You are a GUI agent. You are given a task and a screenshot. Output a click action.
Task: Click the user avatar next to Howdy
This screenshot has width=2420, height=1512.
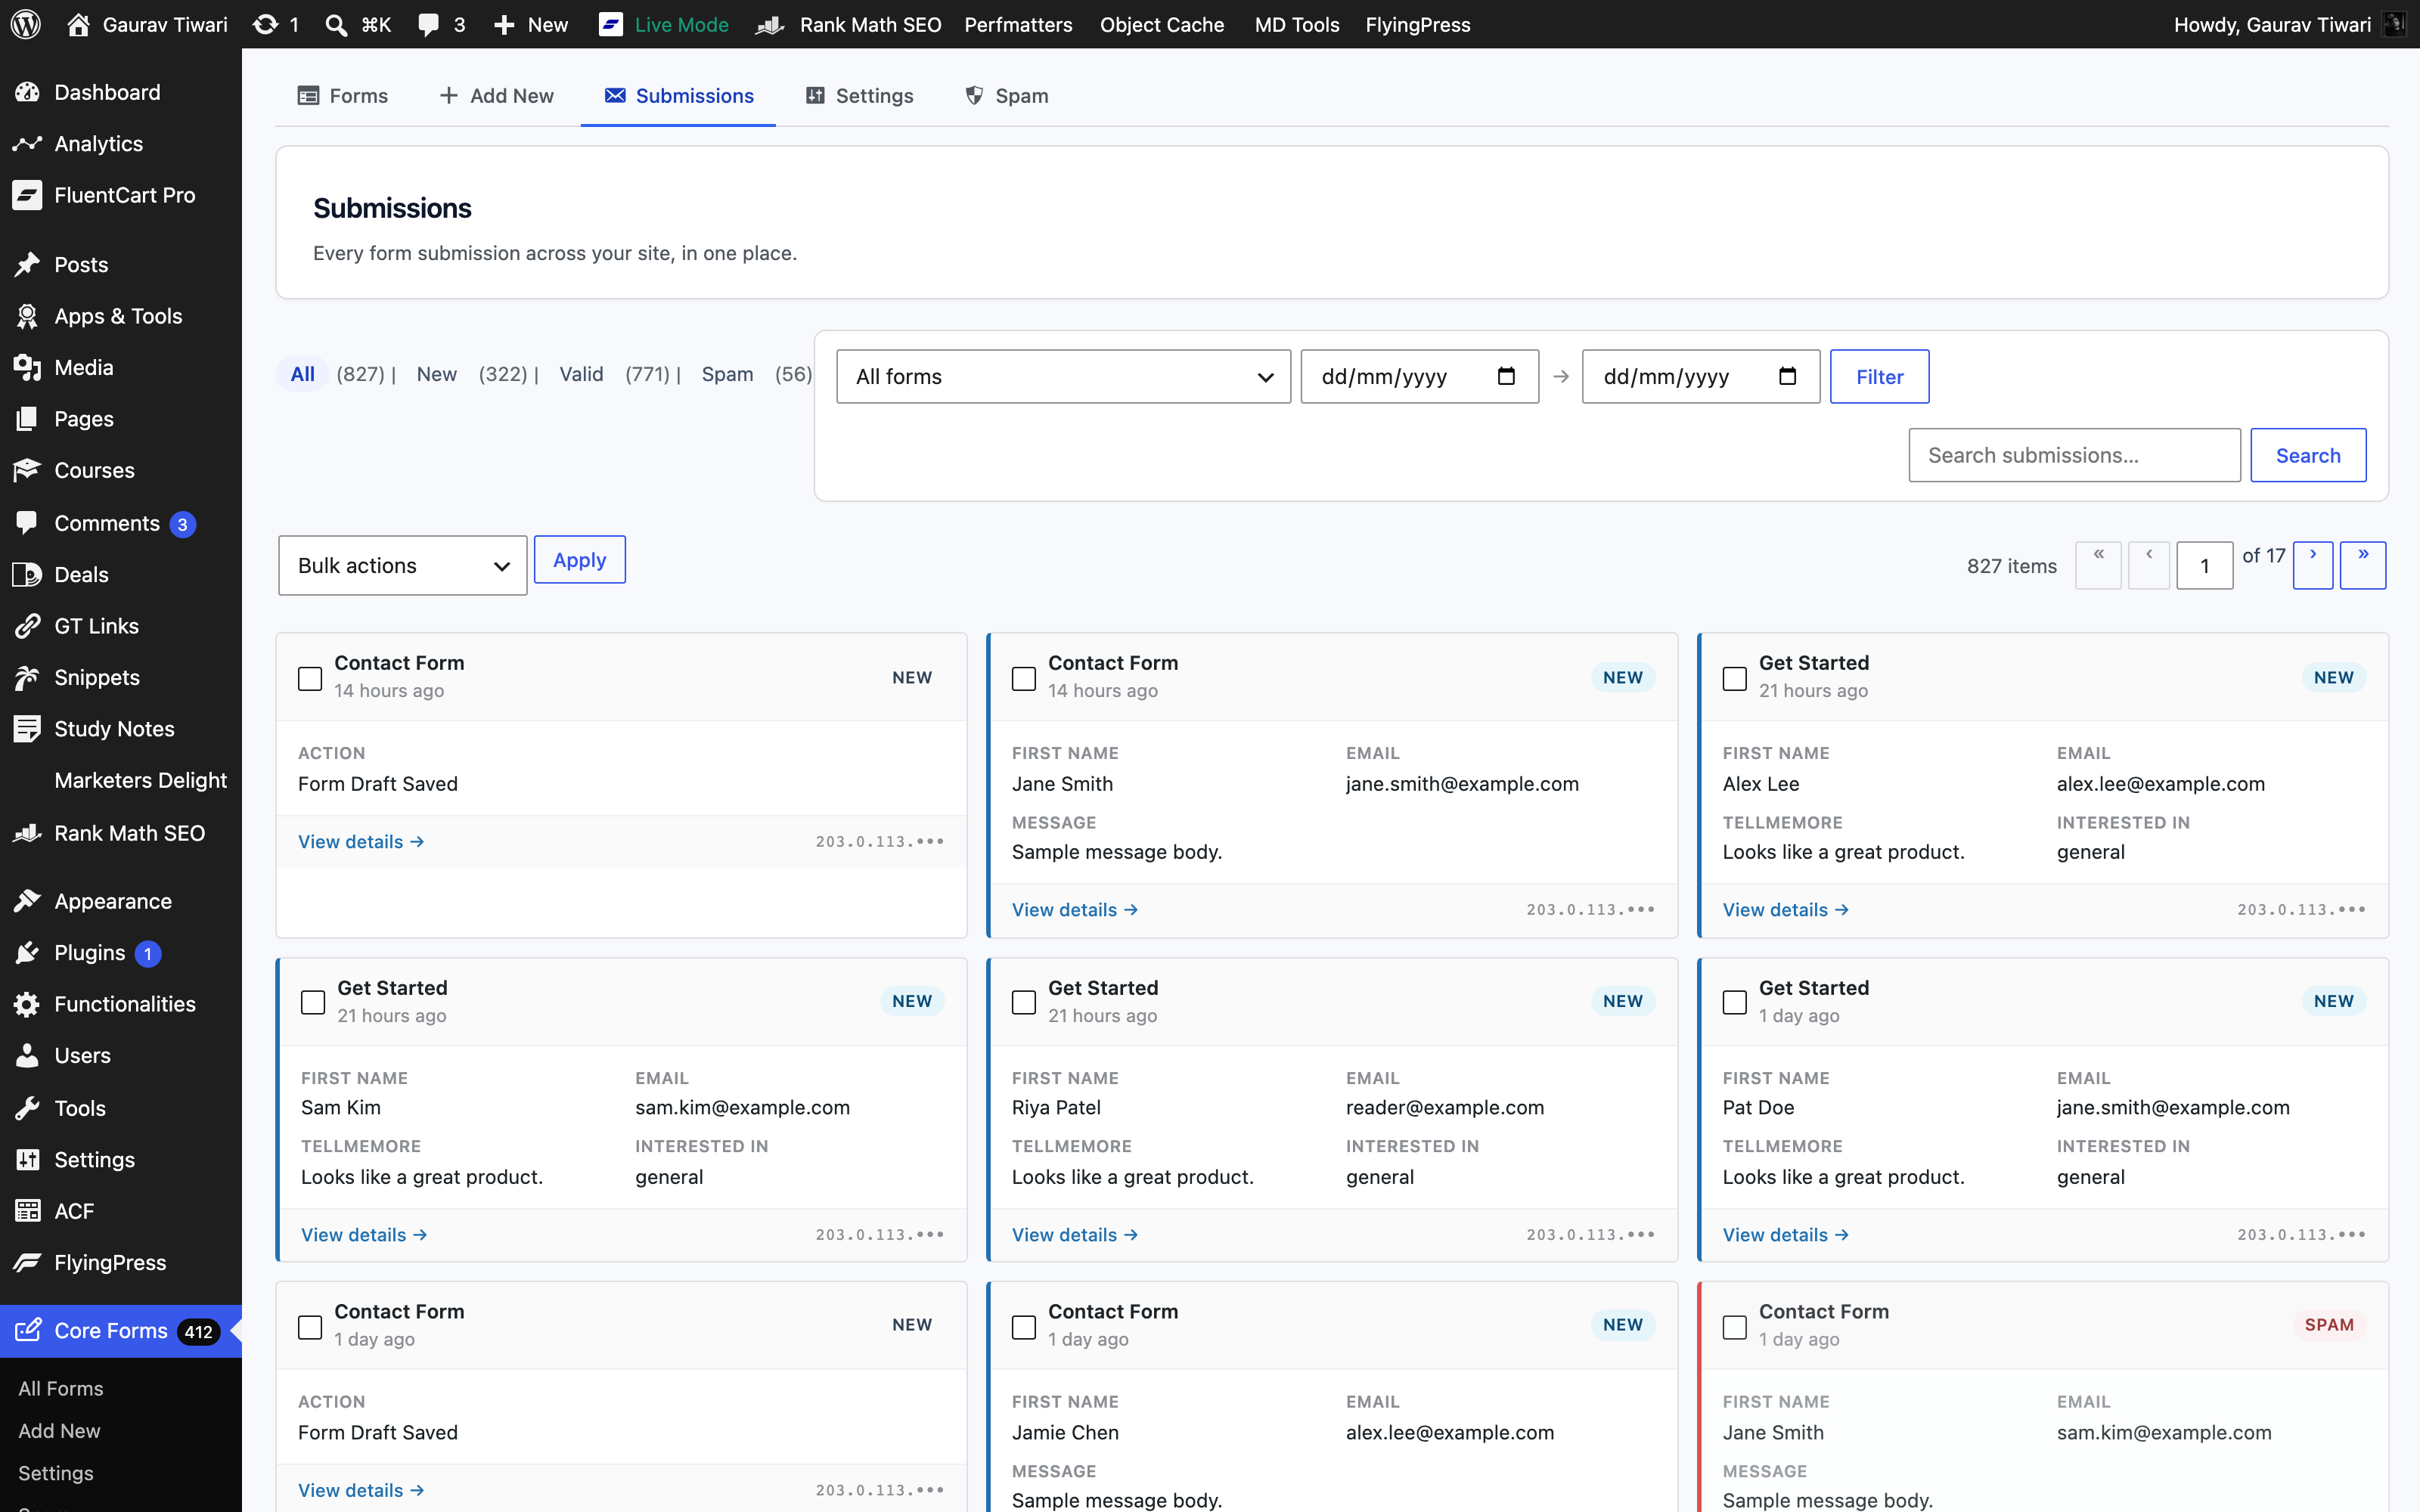(x=2395, y=24)
